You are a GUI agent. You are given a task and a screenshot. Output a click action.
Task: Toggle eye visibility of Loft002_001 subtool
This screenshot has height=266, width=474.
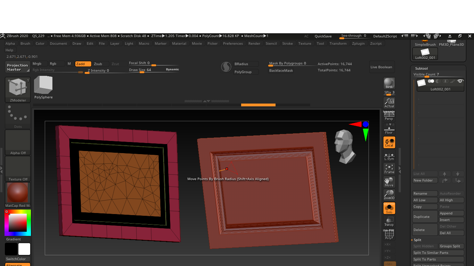coord(460,81)
